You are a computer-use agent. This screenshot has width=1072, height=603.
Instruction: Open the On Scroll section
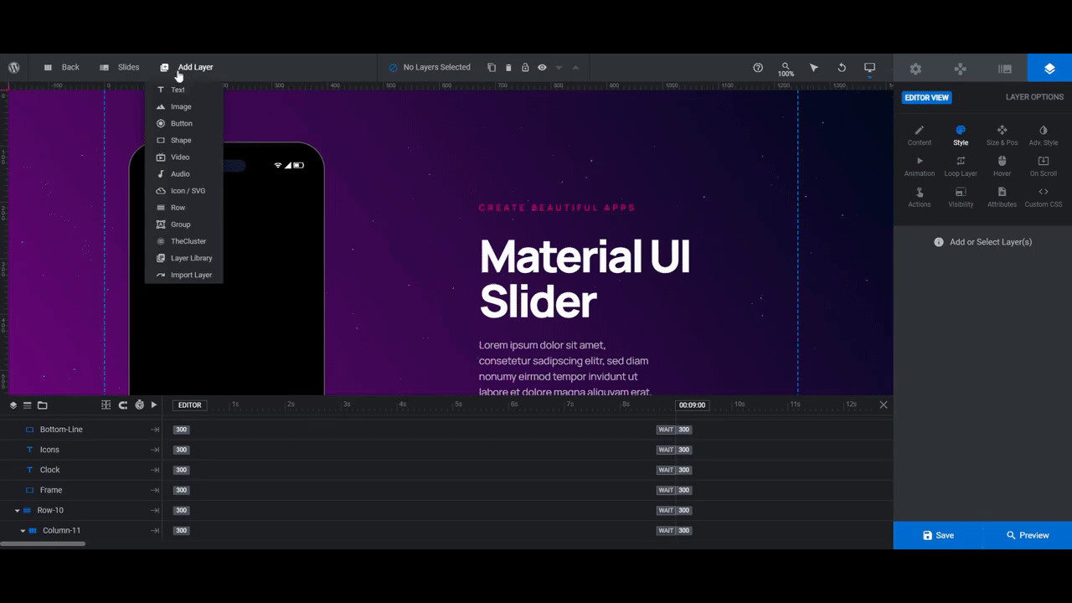[1043, 167]
